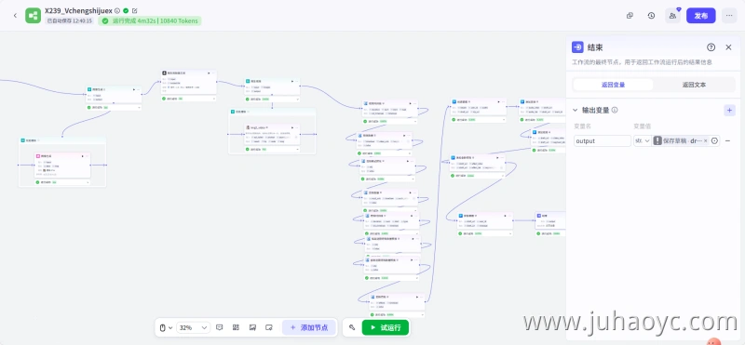Open the duplicate workflow icon in header
This screenshot has width=745, height=345.
click(630, 16)
